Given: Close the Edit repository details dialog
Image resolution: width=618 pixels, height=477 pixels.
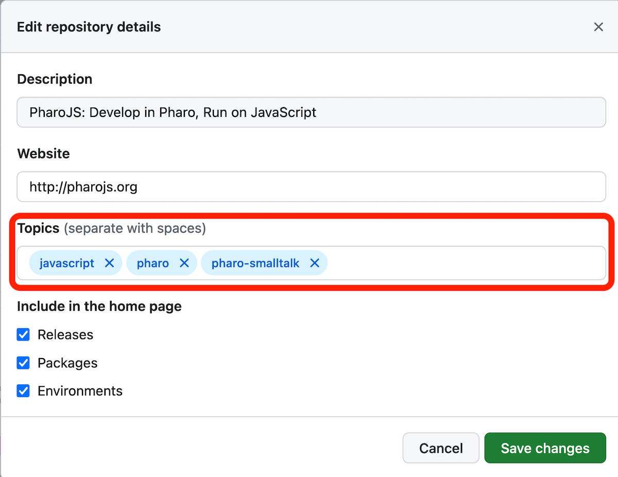Looking at the screenshot, I should [x=598, y=27].
